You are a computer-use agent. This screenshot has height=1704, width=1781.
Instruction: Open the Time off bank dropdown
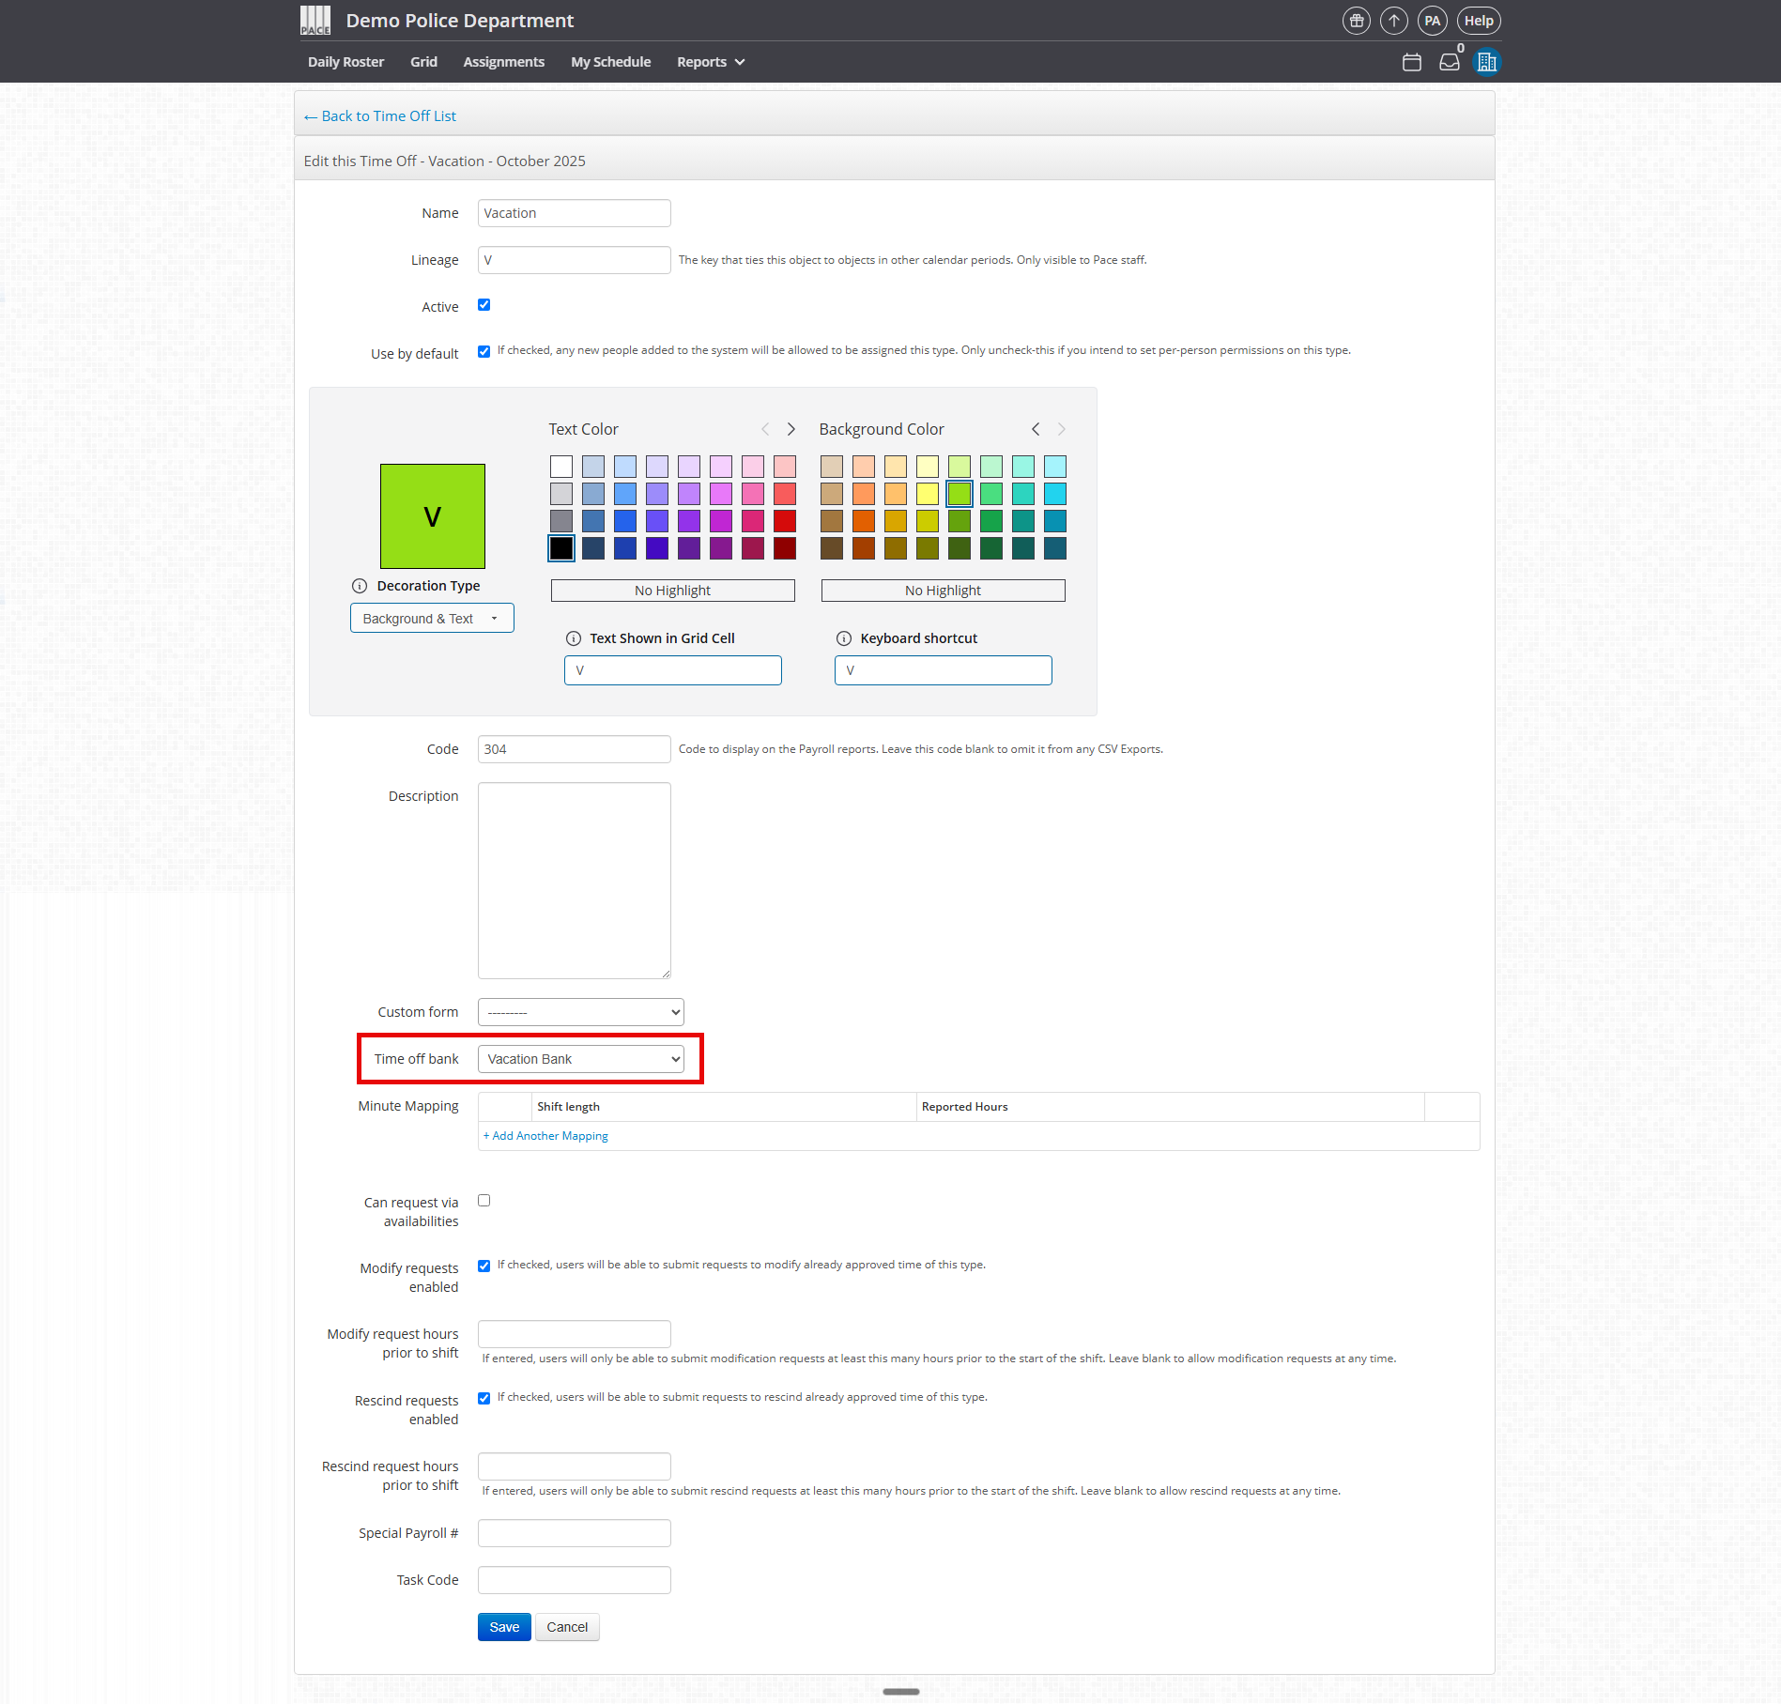click(x=581, y=1059)
